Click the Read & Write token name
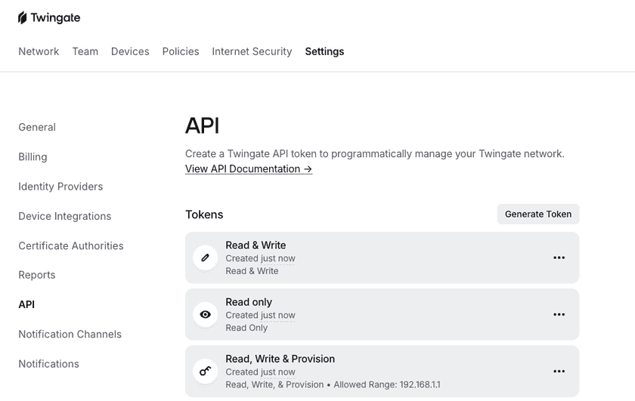This screenshot has height=401, width=635. pos(256,245)
